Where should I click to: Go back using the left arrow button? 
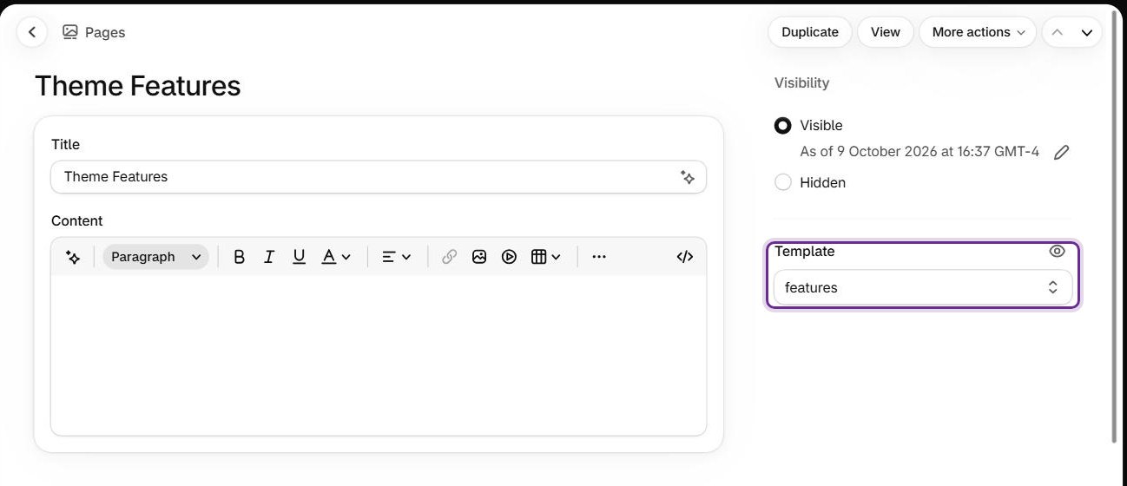pos(32,32)
